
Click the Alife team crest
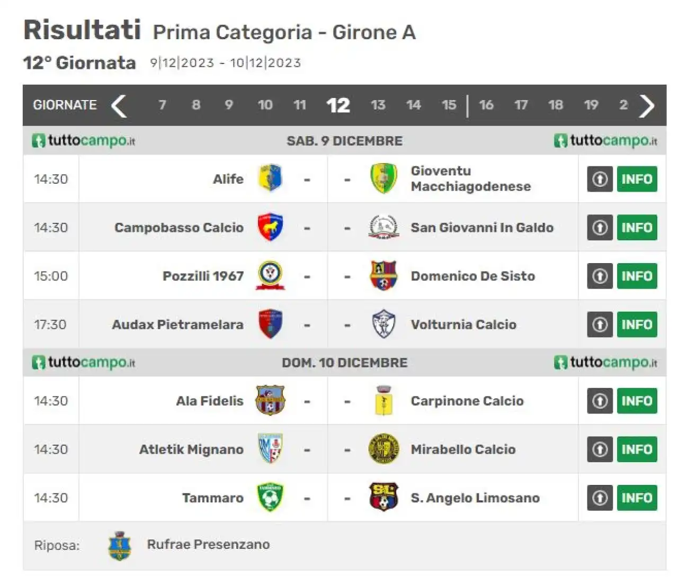point(270,178)
